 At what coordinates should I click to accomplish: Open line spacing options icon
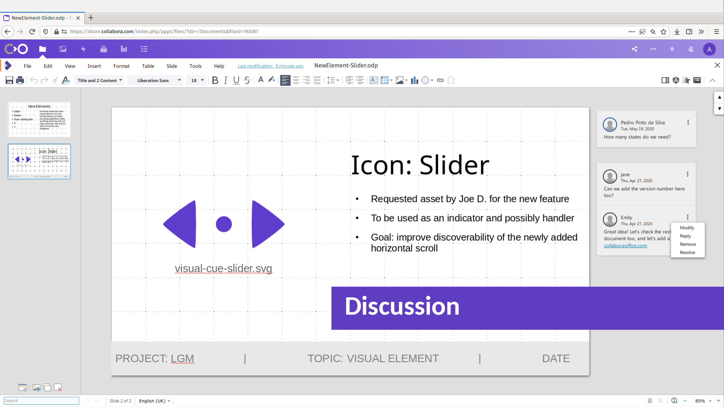click(333, 80)
